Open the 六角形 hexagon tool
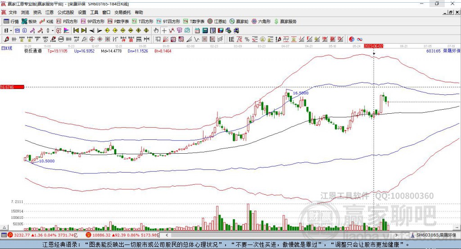This screenshot has height=249, width=461. coord(261,22)
